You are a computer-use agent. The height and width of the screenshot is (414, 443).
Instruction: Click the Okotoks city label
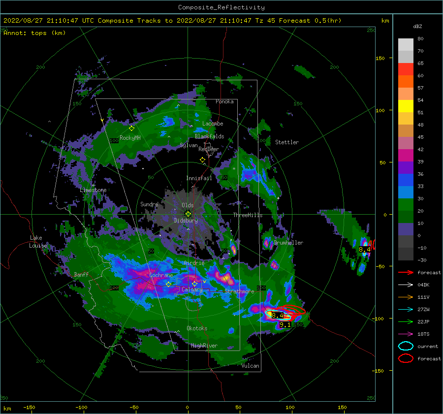tap(197, 328)
